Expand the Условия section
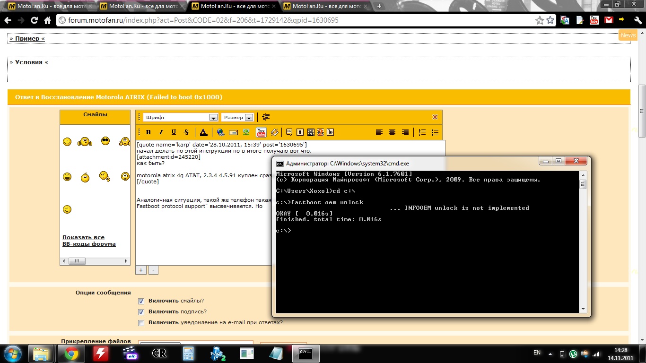 pos(29,62)
